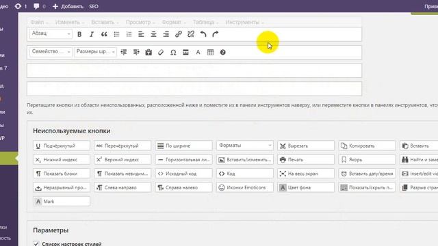Click the Undo arrow icon

(x=203, y=34)
